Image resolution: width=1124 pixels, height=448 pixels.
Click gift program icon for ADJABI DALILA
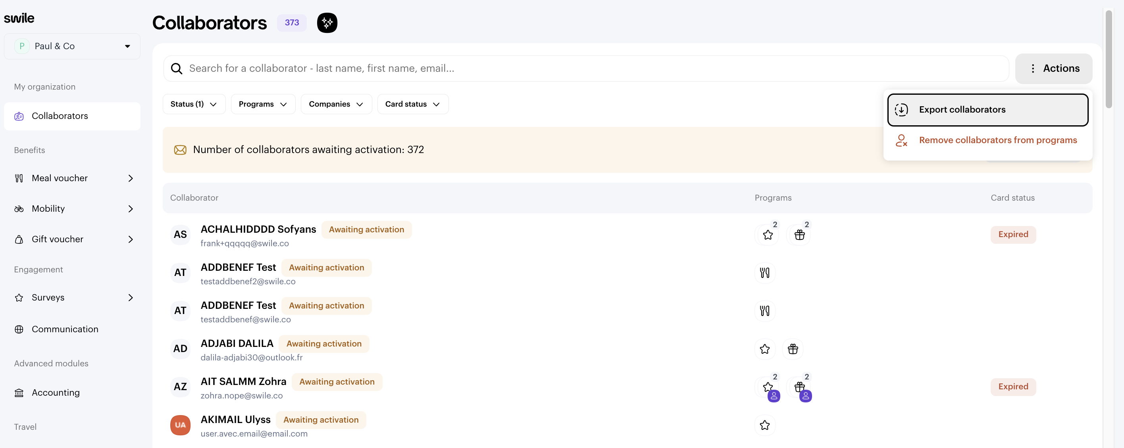[793, 349]
